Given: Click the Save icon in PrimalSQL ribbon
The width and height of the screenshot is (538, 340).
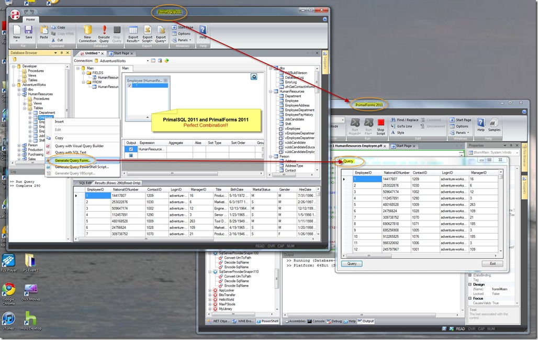Looking at the screenshot, I should click(x=28, y=30).
